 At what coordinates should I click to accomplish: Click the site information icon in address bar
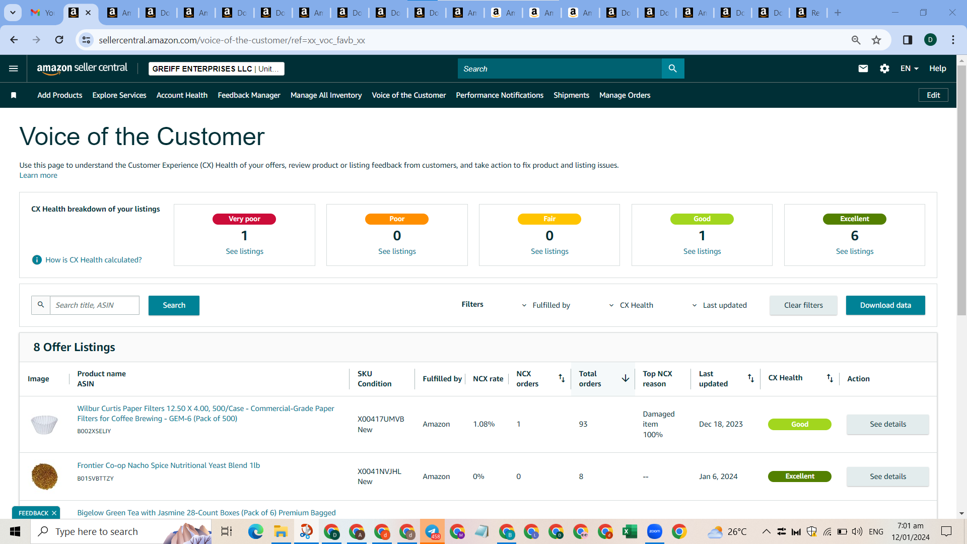point(87,40)
